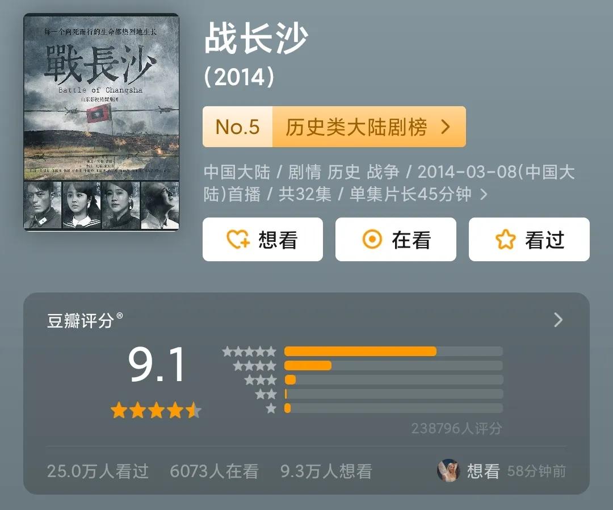Screen dimensions: 613x510
Task: Click the five-star orange distribution bar
Action: pos(360,351)
